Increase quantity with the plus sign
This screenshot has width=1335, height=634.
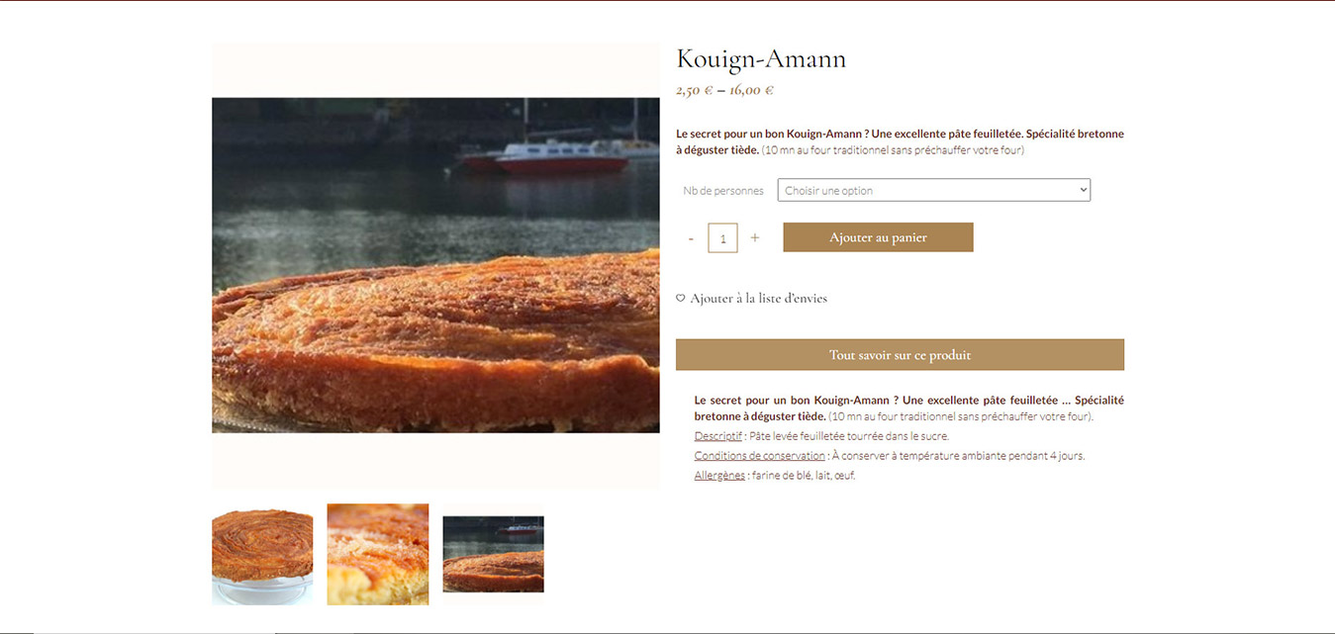[755, 238]
